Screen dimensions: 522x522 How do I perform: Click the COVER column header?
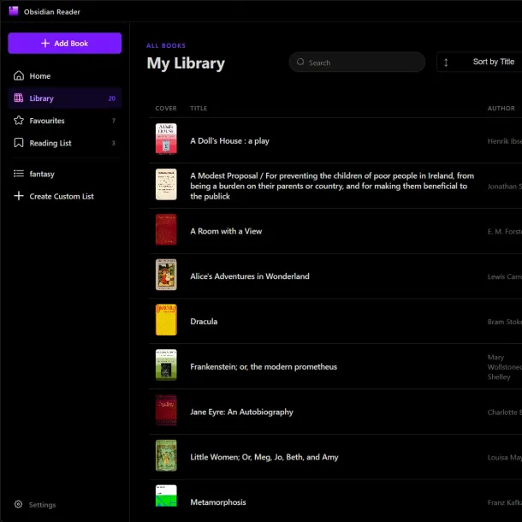coord(166,108)
